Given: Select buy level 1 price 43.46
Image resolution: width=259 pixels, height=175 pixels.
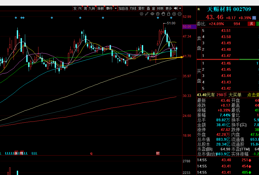Looking at the screenshot, I should [226, 63].
